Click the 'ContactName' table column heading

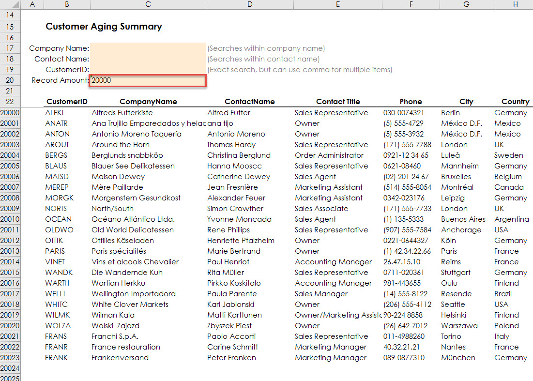tap(250, 101)
